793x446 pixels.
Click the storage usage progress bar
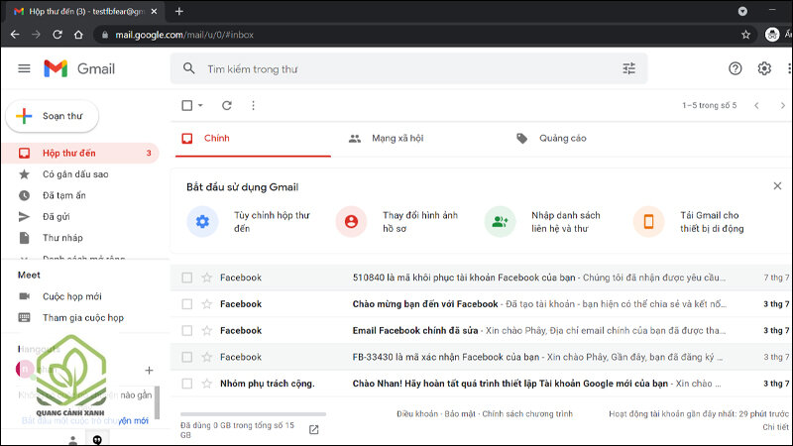tap(253, 414)
